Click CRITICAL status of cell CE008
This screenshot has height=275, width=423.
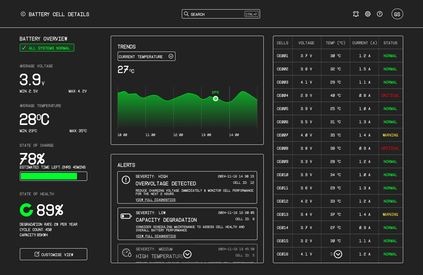tap(390, 148)
